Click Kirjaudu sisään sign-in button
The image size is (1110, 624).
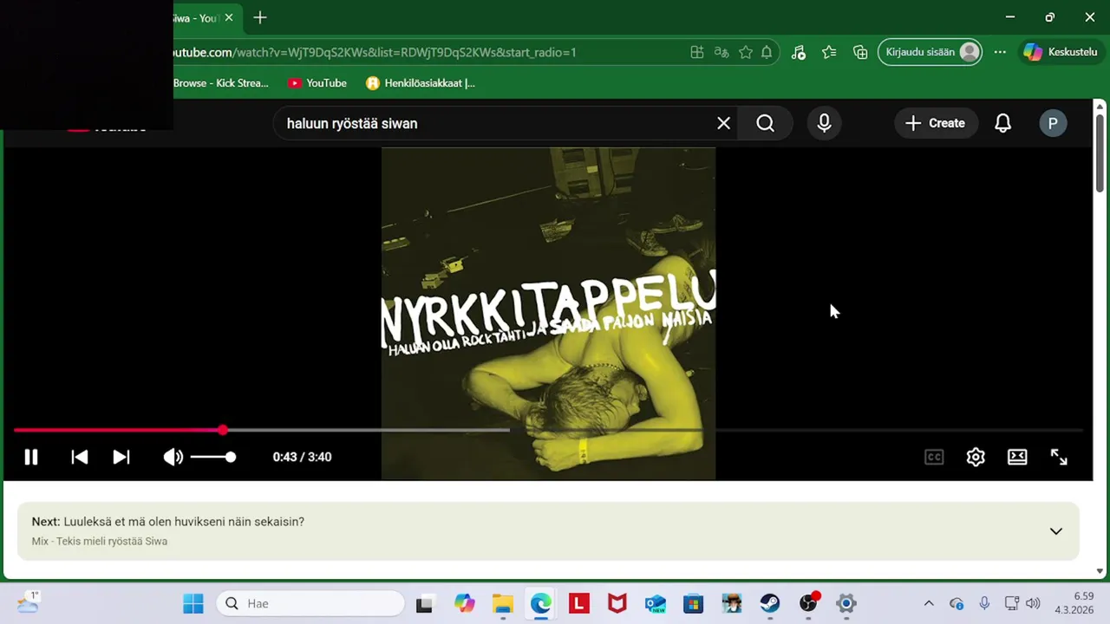(x=930, y=52)
